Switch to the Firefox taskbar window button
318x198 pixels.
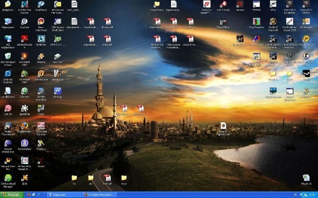pyautogui.click(x=100, y=195)
